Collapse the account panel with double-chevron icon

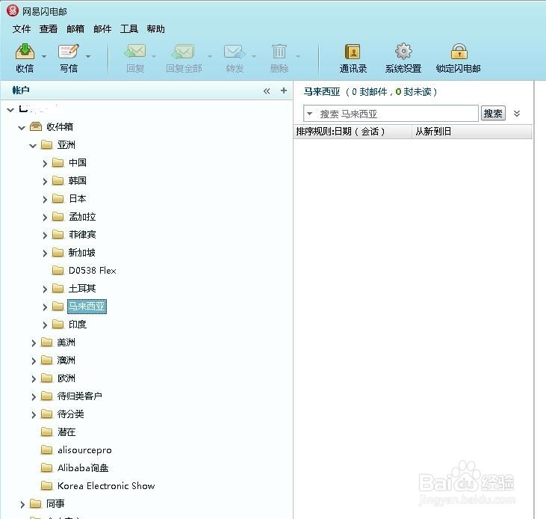[x=267, y=90]
